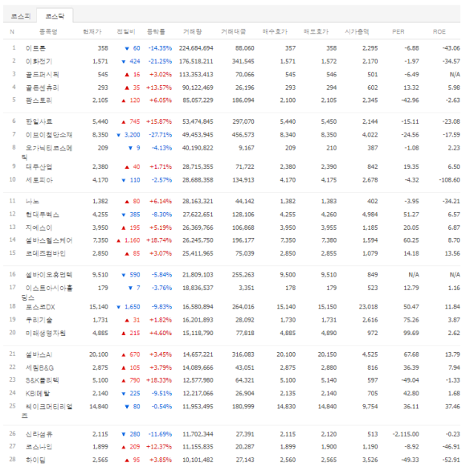Click the 매도호가 column header
Viewport: 466px width, 467px height.
coord(316,31)
